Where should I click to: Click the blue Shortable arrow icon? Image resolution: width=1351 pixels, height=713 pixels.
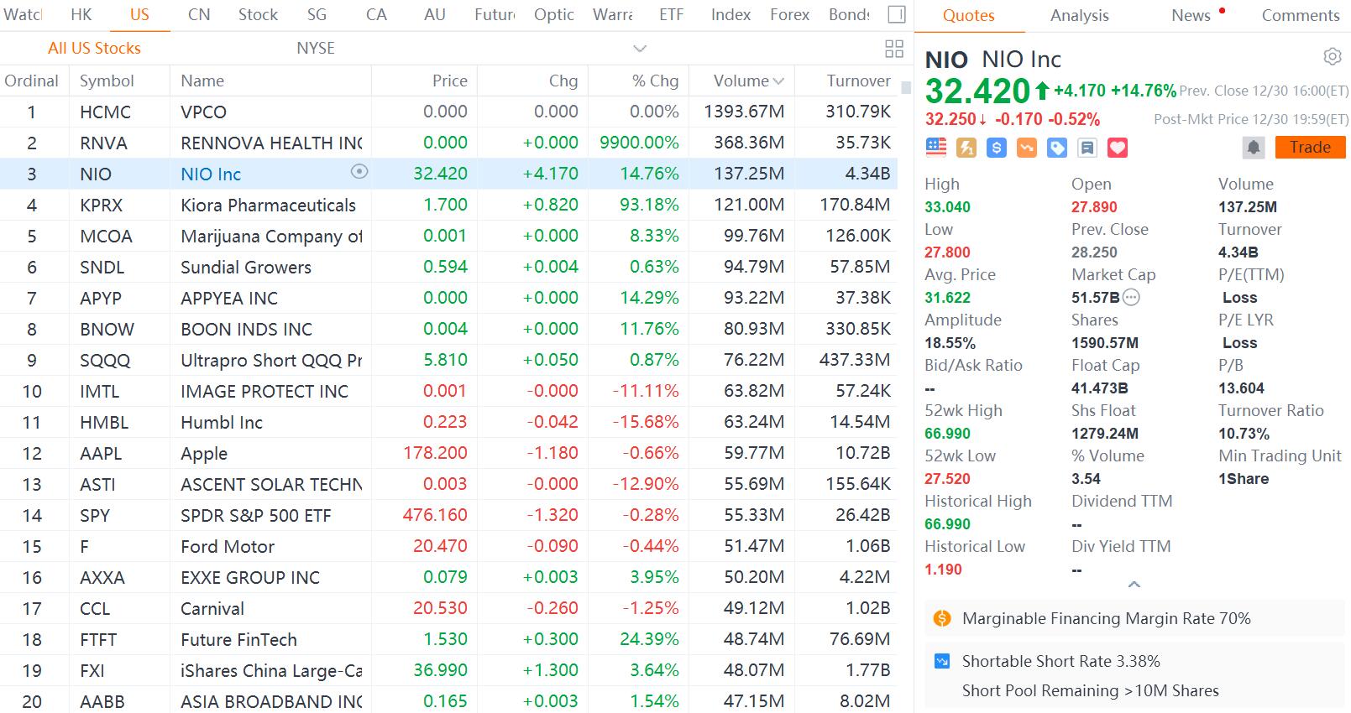pos(942,661)
